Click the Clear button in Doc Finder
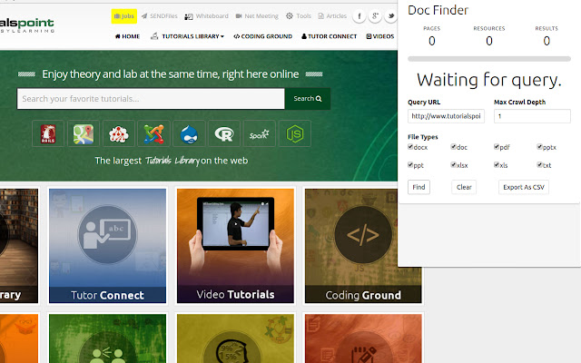 pyautogui.click(x=464, y=187)
